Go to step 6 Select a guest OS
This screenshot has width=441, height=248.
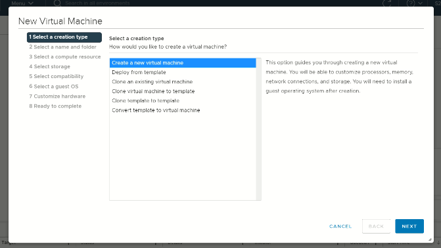(54, 87)
